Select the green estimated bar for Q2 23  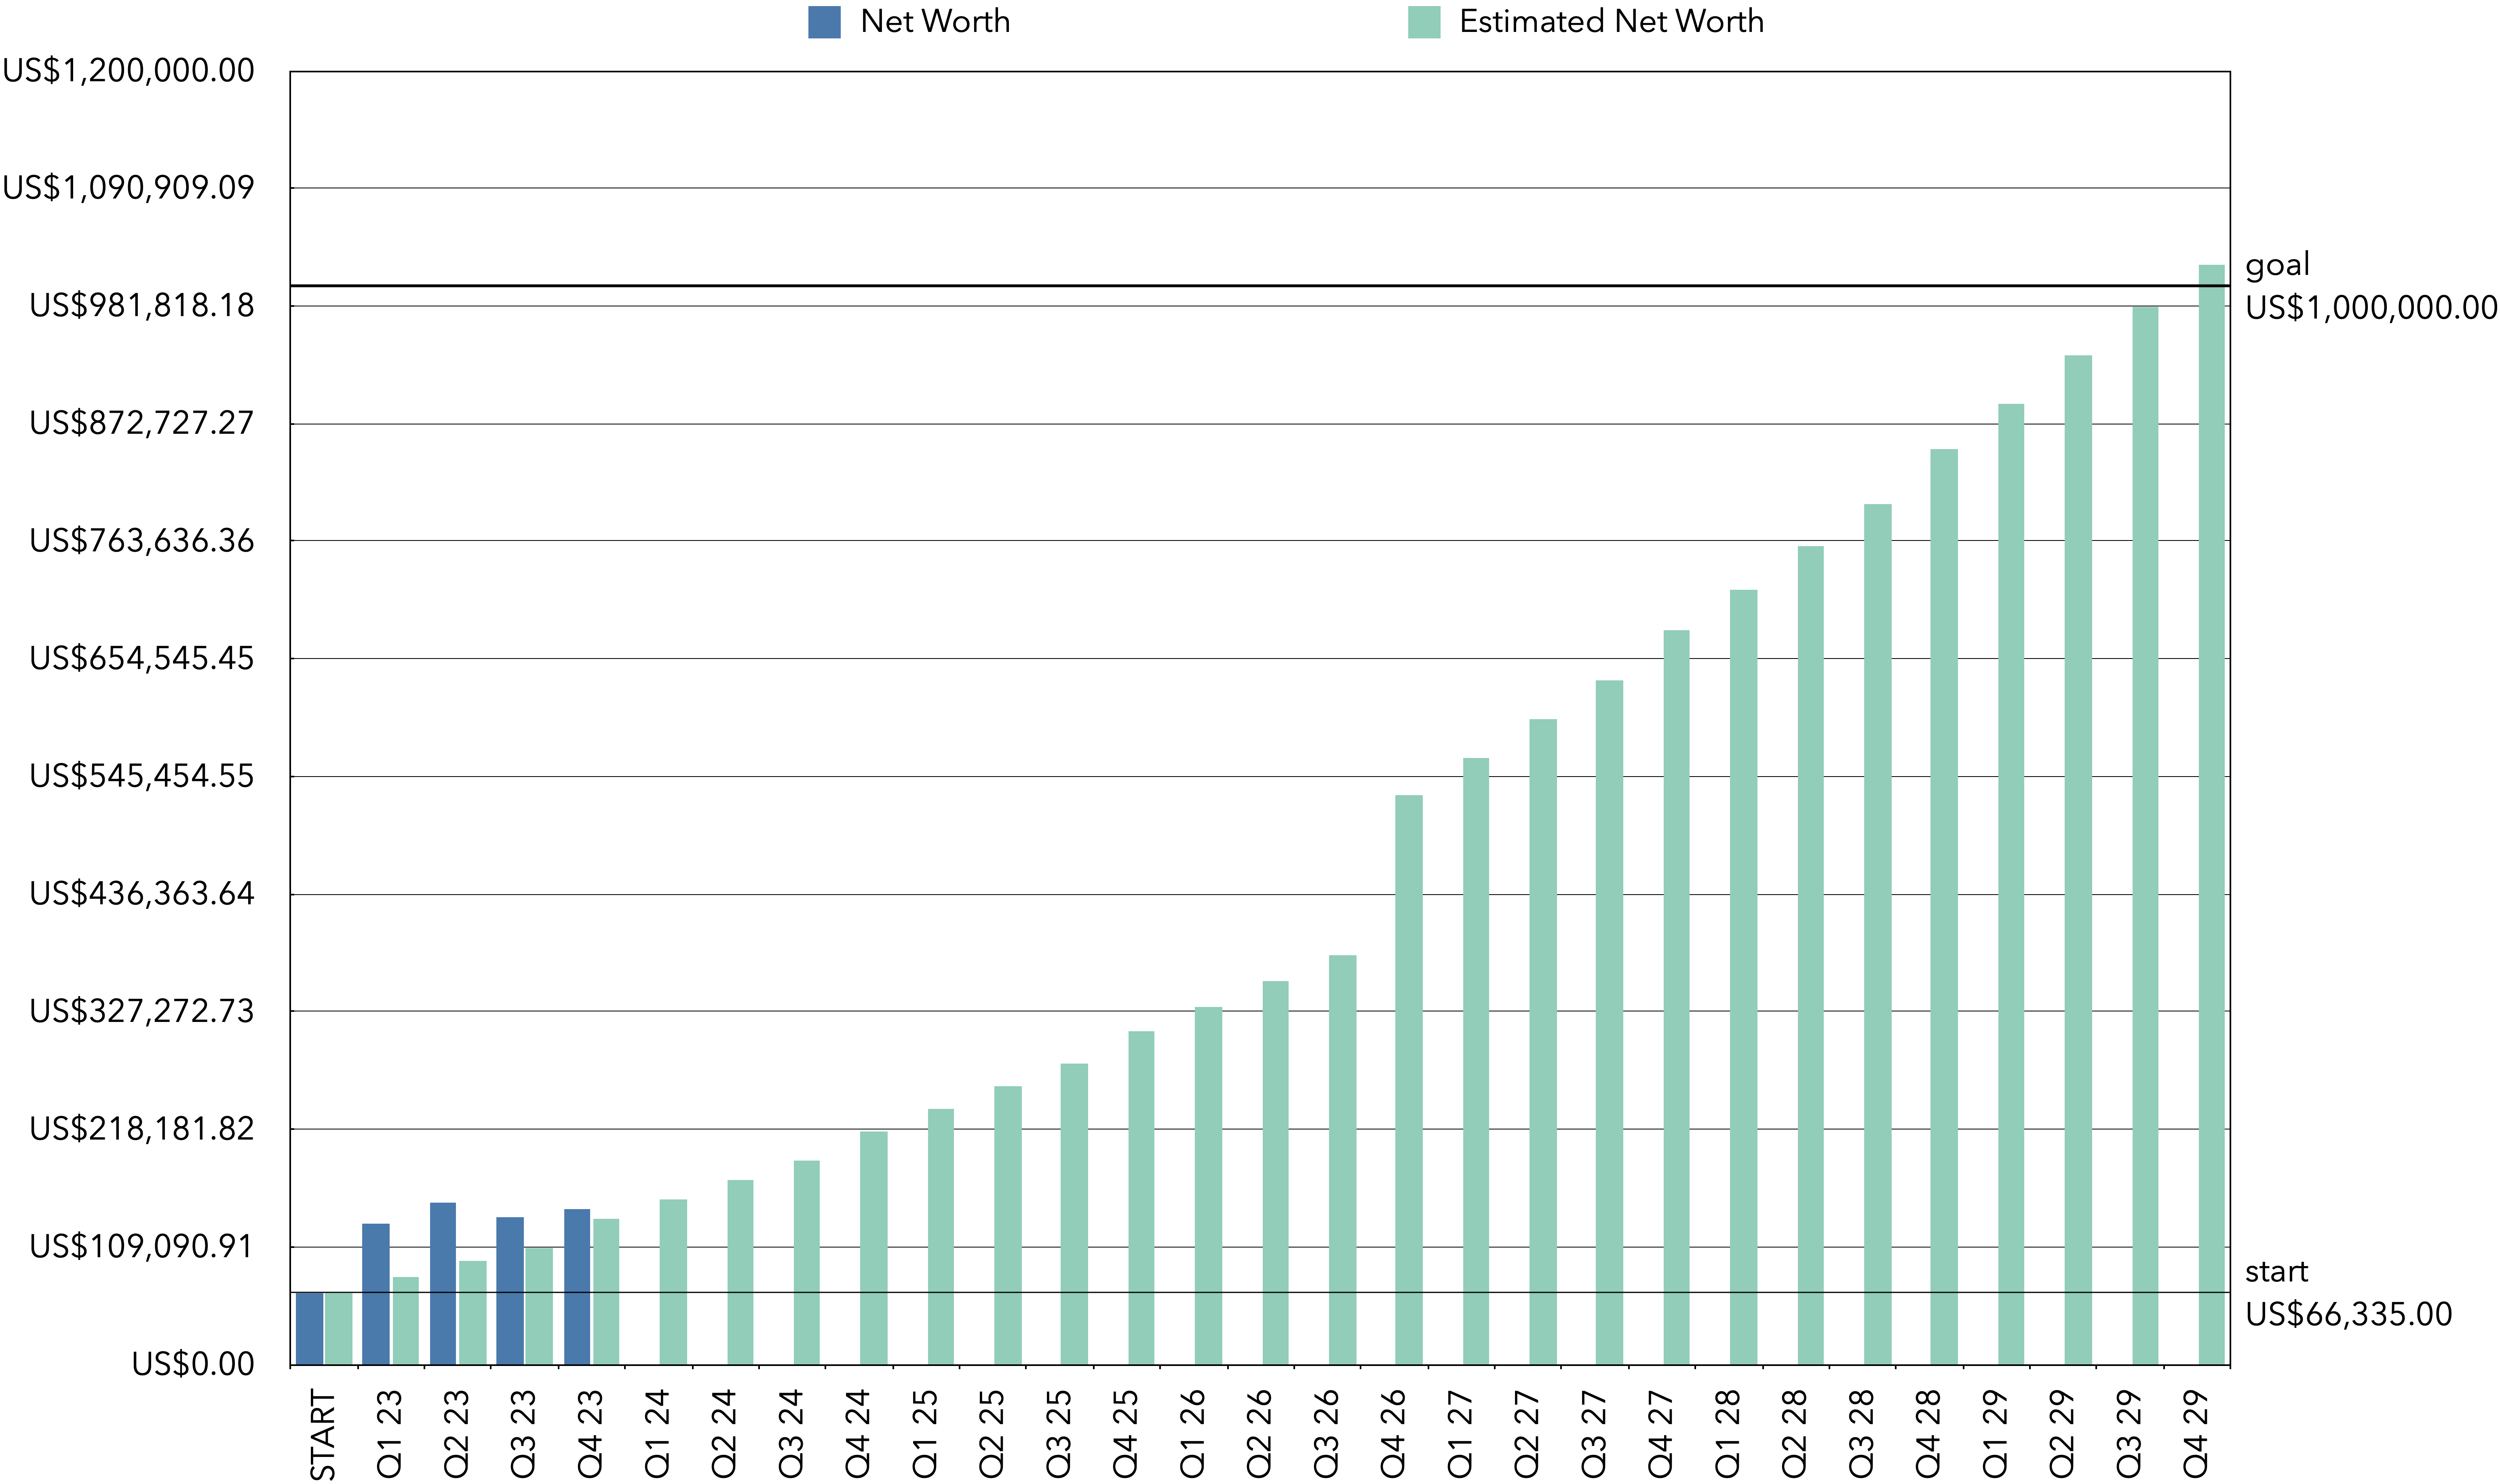pos(473,1313)
